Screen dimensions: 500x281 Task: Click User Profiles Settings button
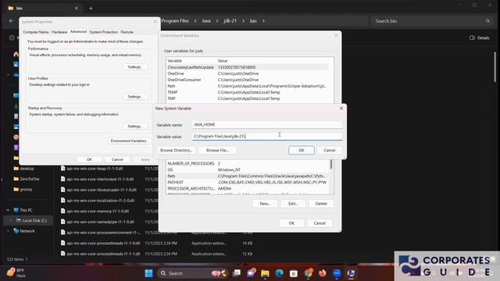pyautogui.click(x=135, y=97)
